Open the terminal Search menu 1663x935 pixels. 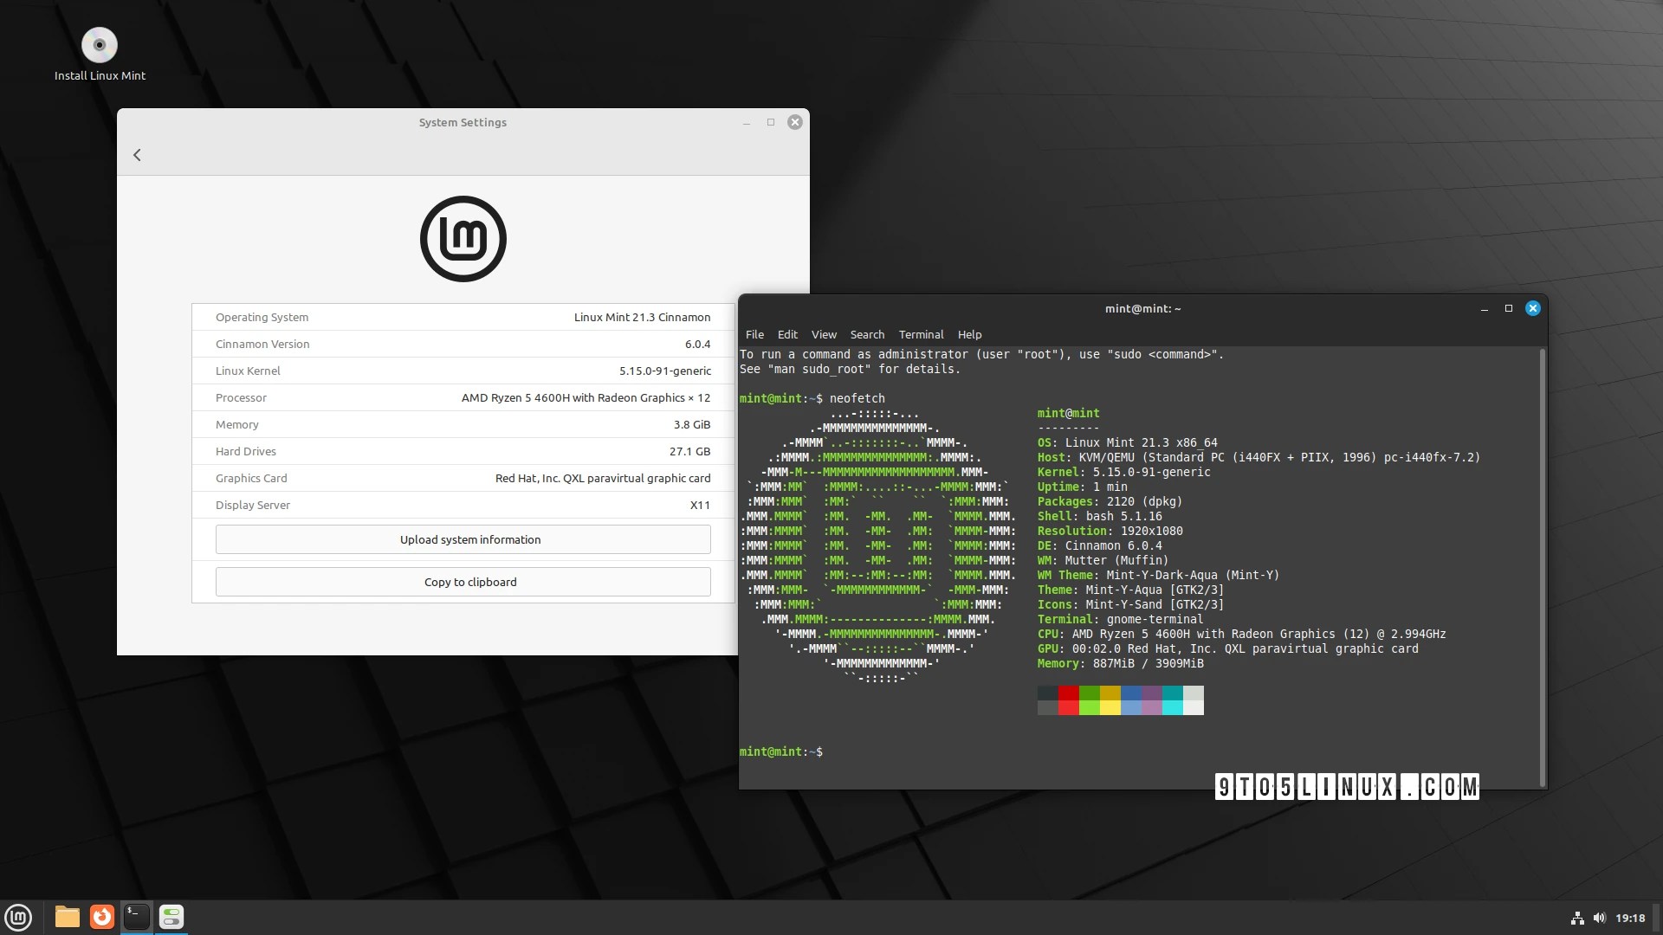[x=867, y=334]
